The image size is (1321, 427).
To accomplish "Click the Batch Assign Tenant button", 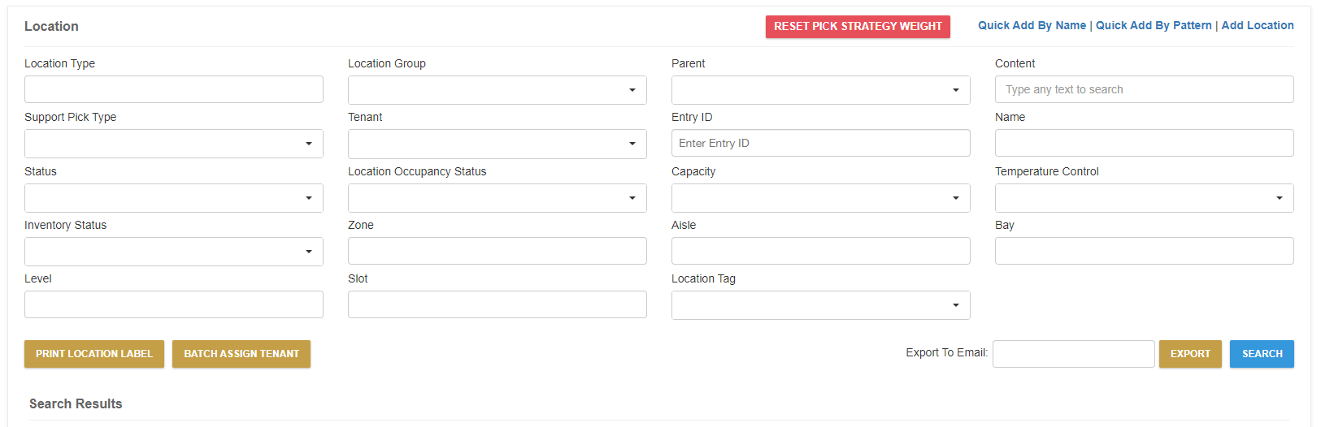I will tap(241, 354).
